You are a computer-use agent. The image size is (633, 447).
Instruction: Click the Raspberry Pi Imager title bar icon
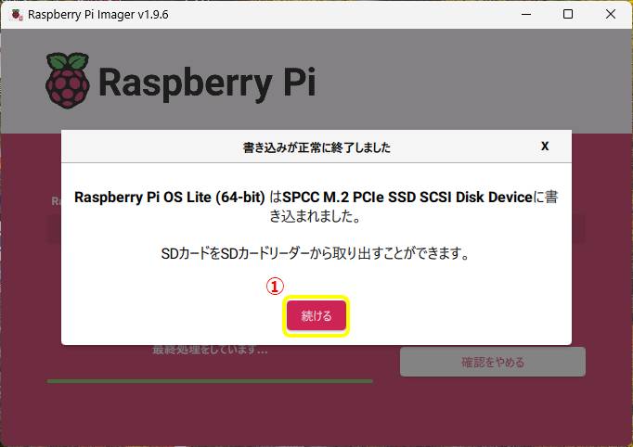[17, 15]
